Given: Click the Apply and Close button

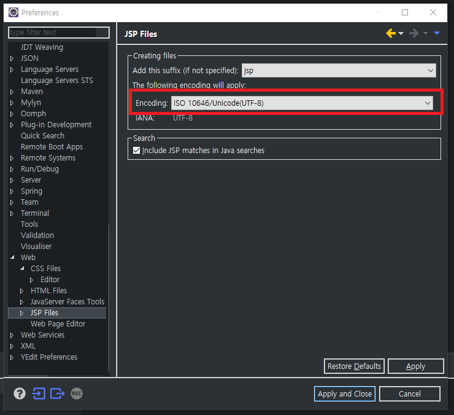Looking at the screenshot, I should pyautogui.click(x=345, y=393).
